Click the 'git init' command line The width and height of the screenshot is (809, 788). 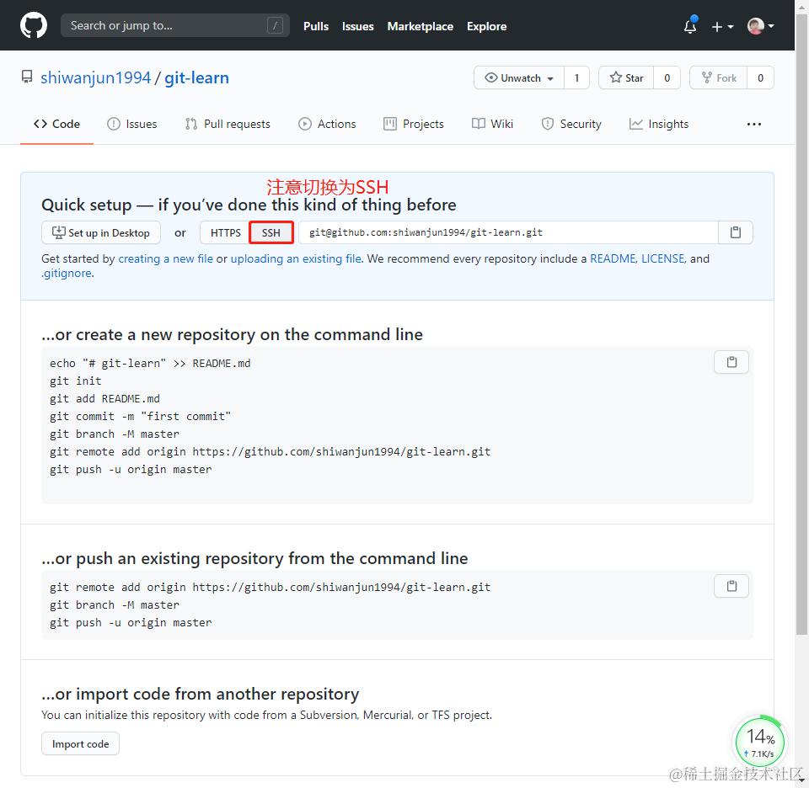tap(75, 381)
